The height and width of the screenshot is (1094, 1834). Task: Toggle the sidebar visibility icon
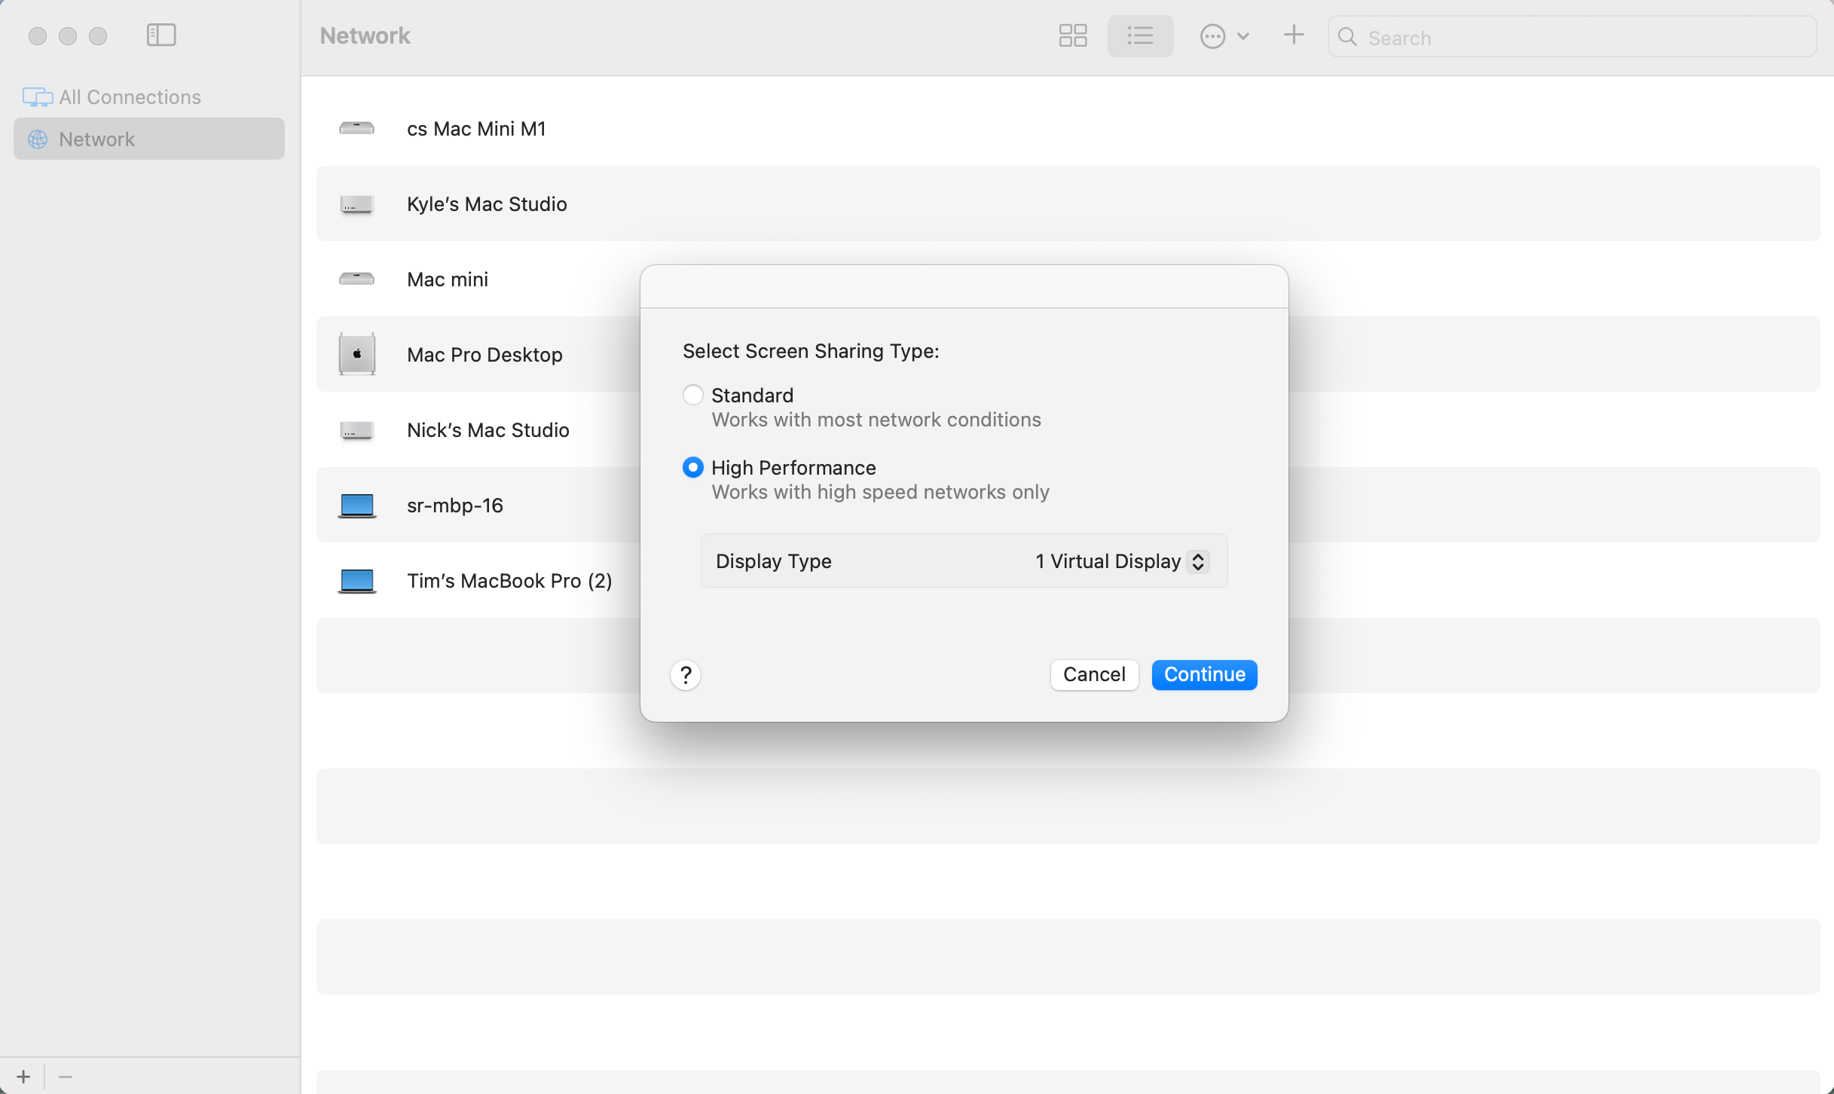[x=161, y=35]
